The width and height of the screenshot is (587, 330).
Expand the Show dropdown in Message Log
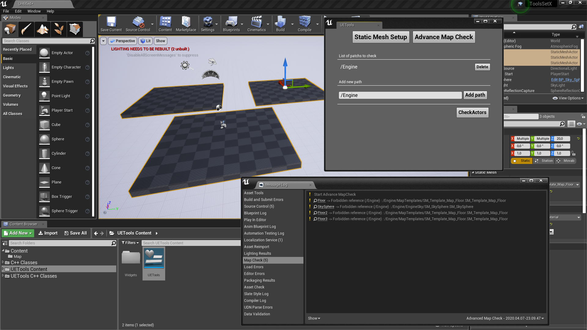[314, 318]
